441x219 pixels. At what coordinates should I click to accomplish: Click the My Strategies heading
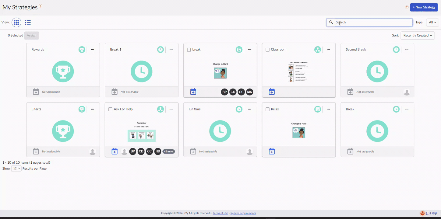[x=20, y=7]
